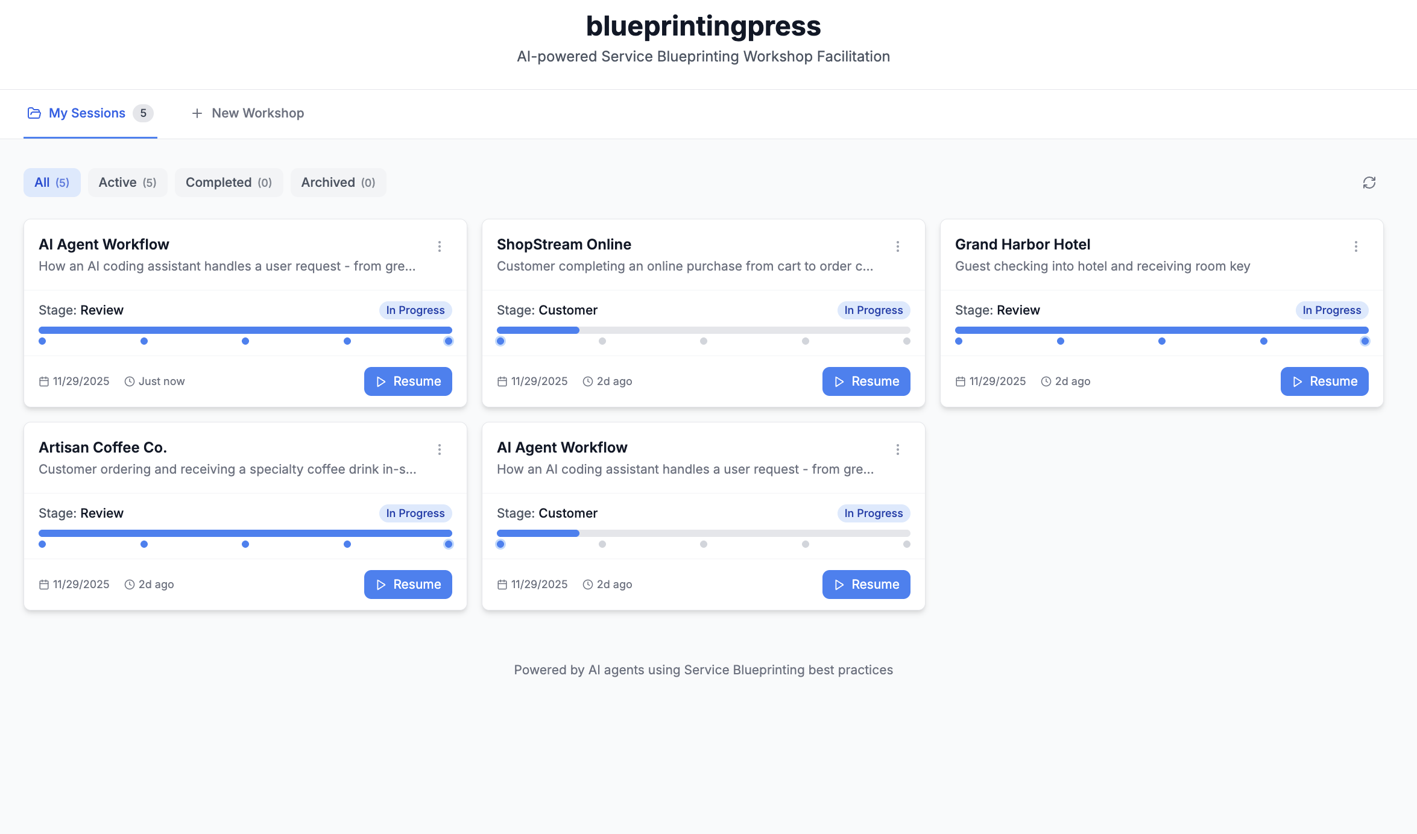Click the plus icon beside New Workshop
This screenshot has width=1417, height=834.
coord(197,113)
